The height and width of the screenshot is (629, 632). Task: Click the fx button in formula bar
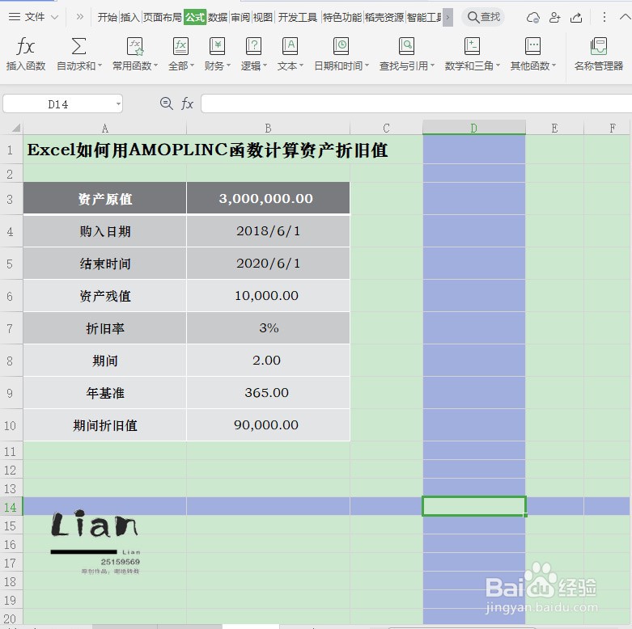coord(187,104)
